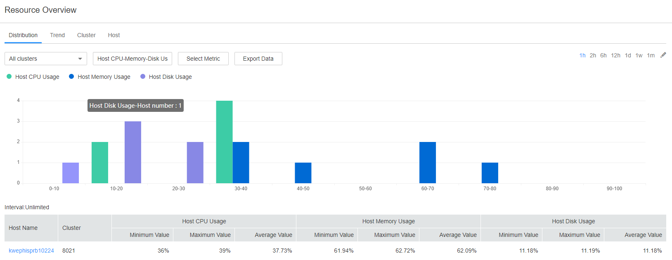Select the 6h time range

pyautogui.click(x=603, y=55)
